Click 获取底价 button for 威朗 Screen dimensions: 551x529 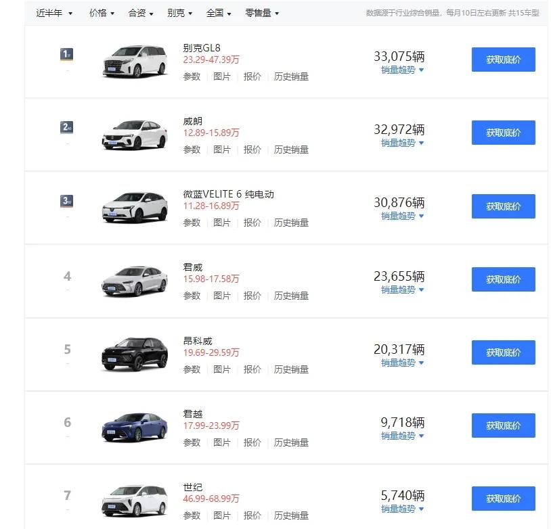pos(503,133)
